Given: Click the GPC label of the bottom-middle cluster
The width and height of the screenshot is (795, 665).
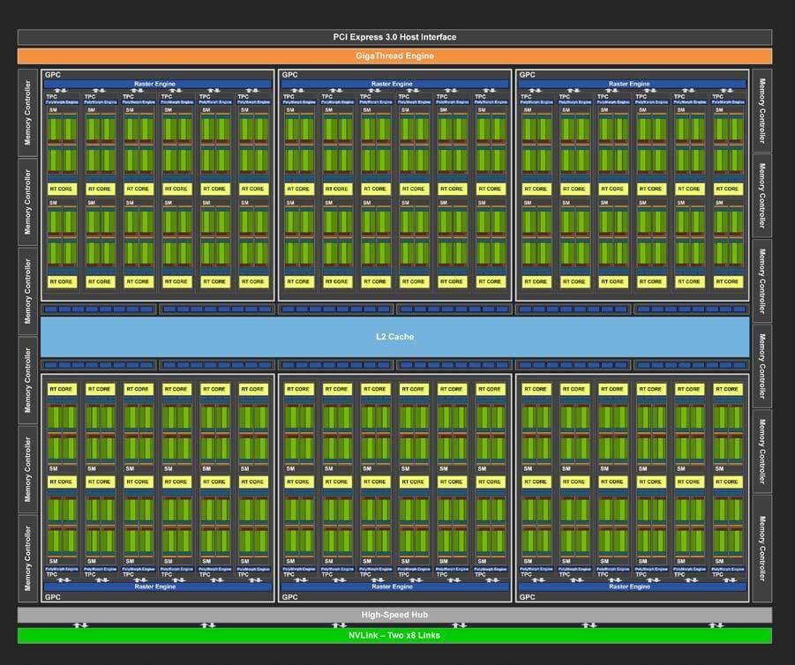Looking at the screenshot, I should coord(289,597).
